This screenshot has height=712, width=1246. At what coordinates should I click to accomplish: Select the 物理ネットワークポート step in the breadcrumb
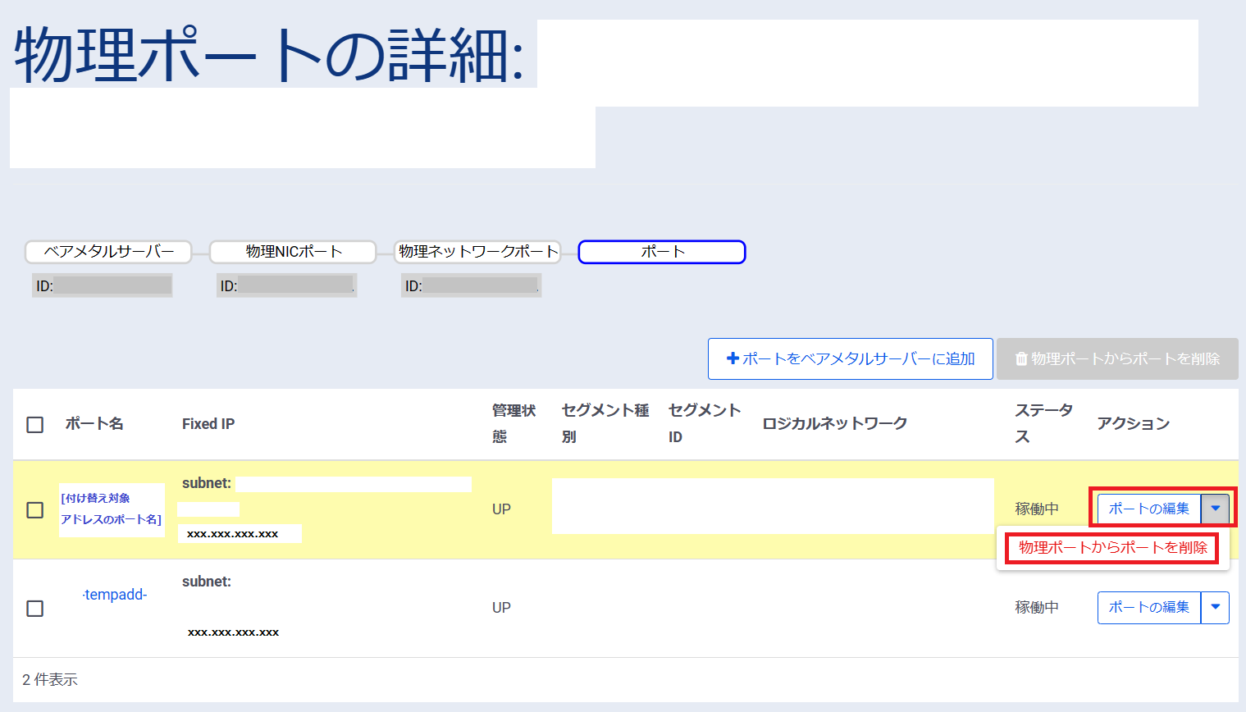(x=477, y=252)
